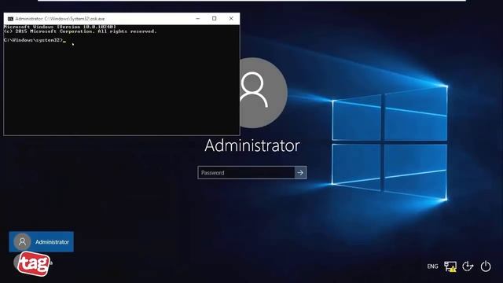This screenshot has height=283, width=503.
Task: Click the Microsoft Corporation copyright line
Action: 80,31
